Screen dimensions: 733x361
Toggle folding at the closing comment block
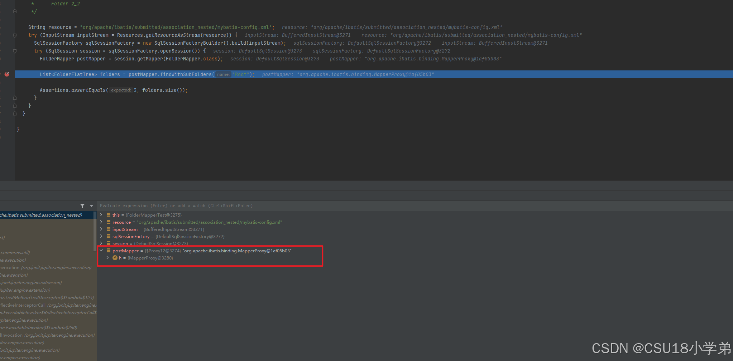tap(15, 11)
